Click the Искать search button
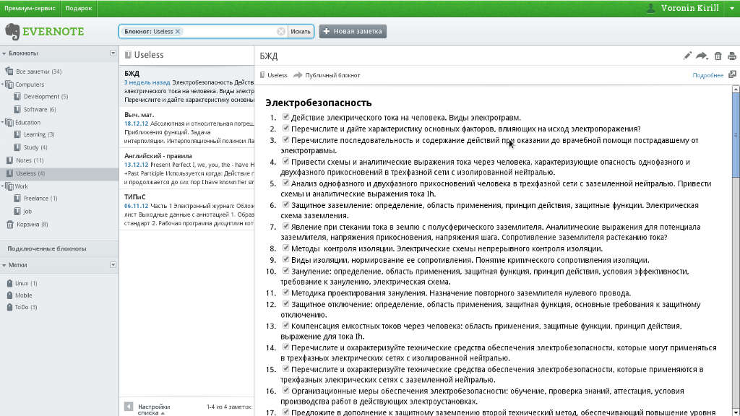Viewport: 740px width, 416px height. [x=301, y=31]
